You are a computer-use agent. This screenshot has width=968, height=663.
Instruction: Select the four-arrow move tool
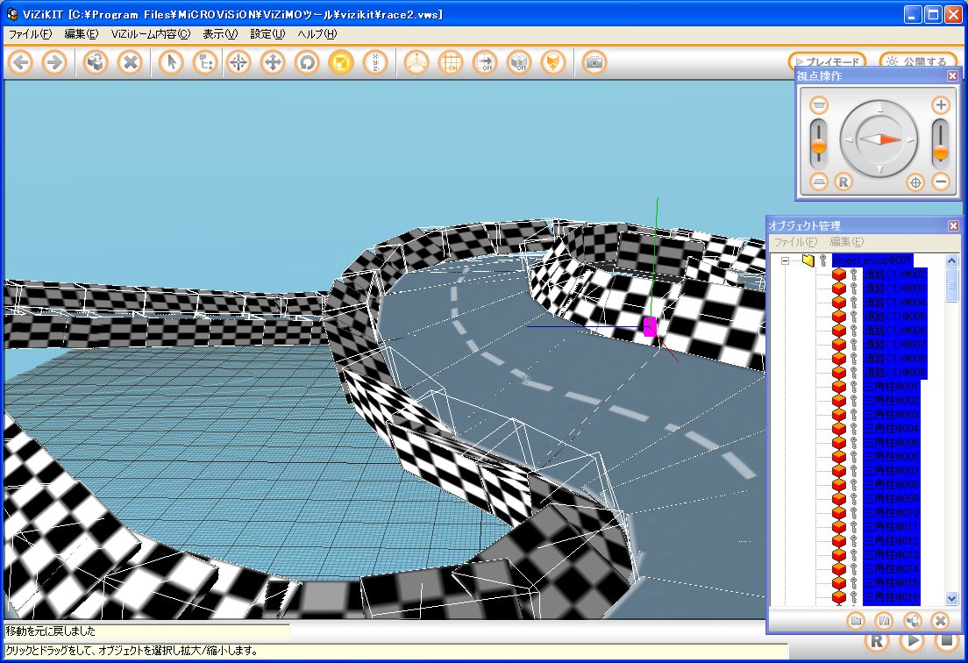pyautogui.click(x=272, y=62)
